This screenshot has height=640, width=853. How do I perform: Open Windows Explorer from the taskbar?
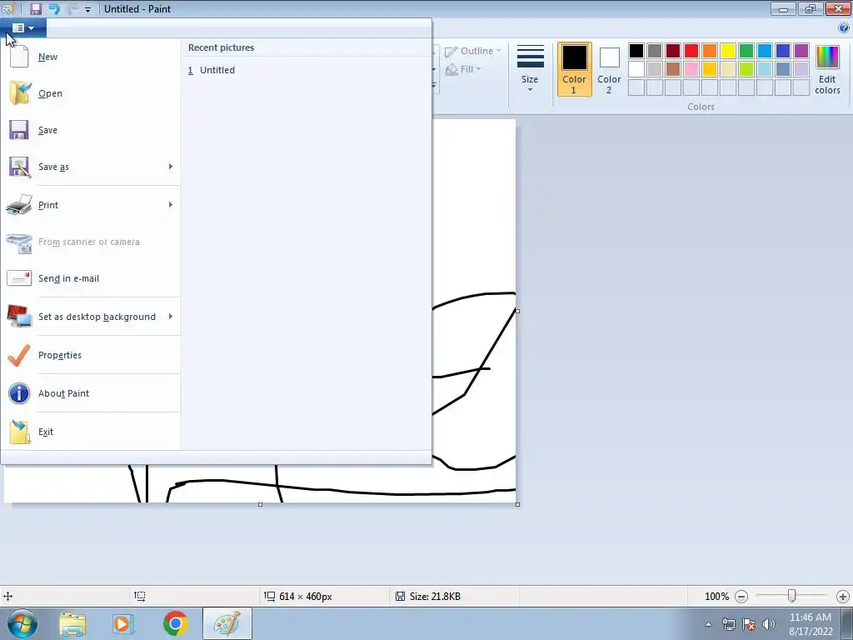coord(72,623)
